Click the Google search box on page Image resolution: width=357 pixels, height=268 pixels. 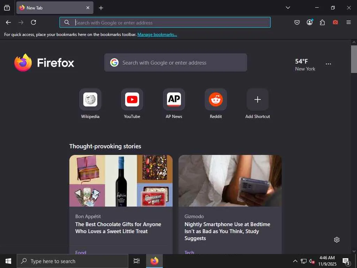click(x=176, y=63)
